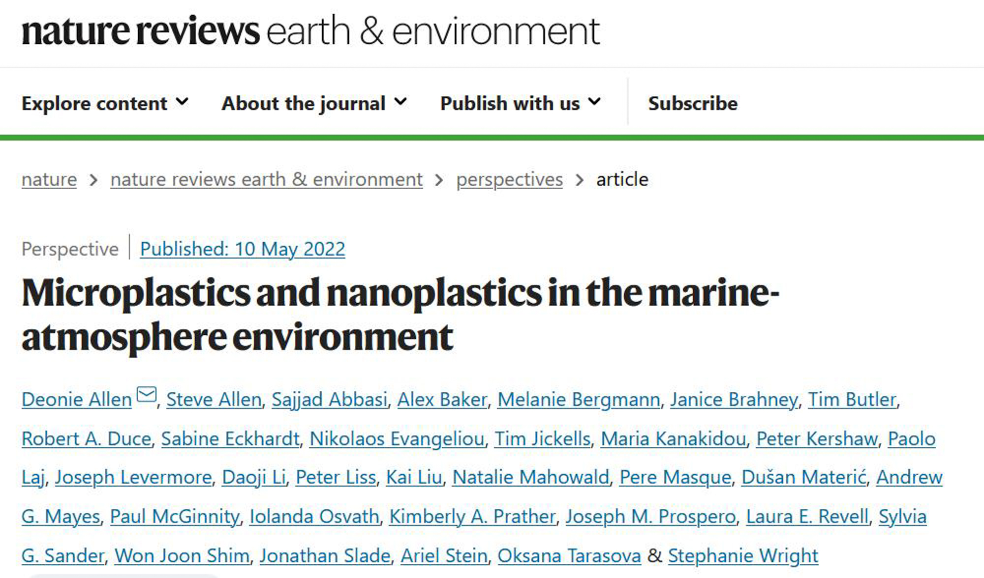Click the email envelope icon beside Deonie Allen

pyautogui.click(x=147, y=395)
